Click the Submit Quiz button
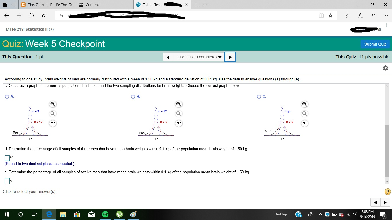Image resolution: width=392 pixels, height=220 pixels. click(375, 44)
